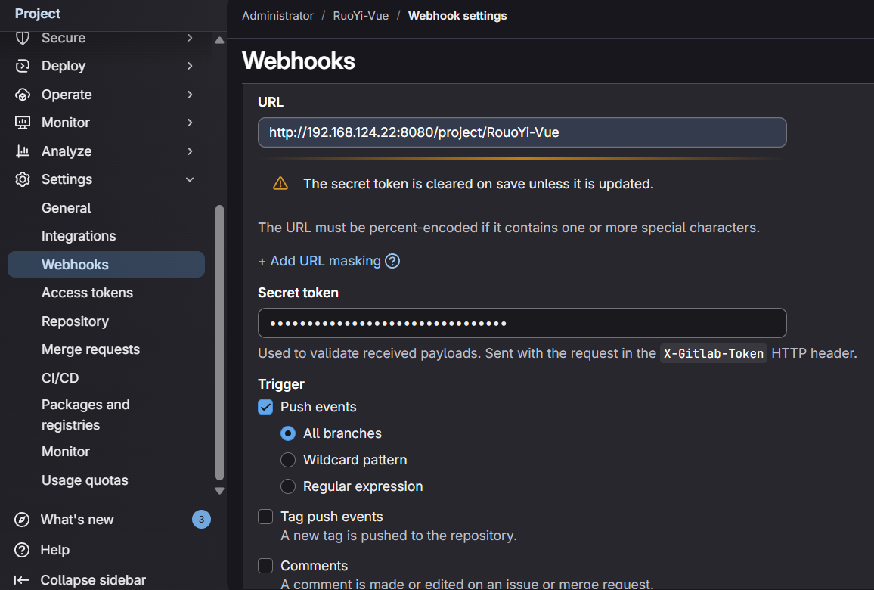874x590 pixels.
Task: Toggle the Push events checkbox
Action: click(265, 407)
